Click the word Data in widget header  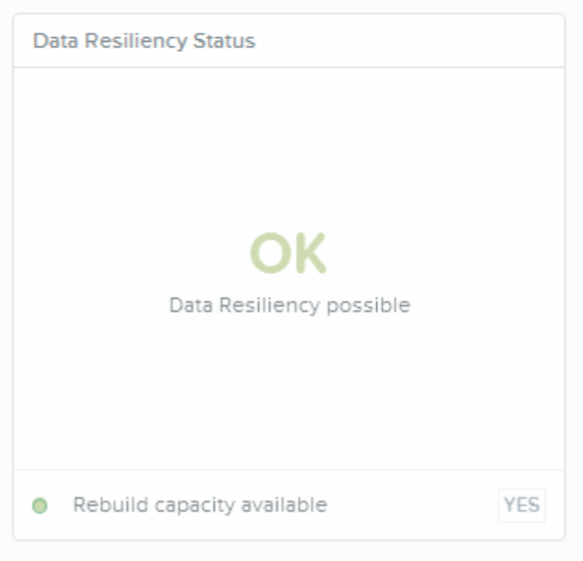click(56, 41)
